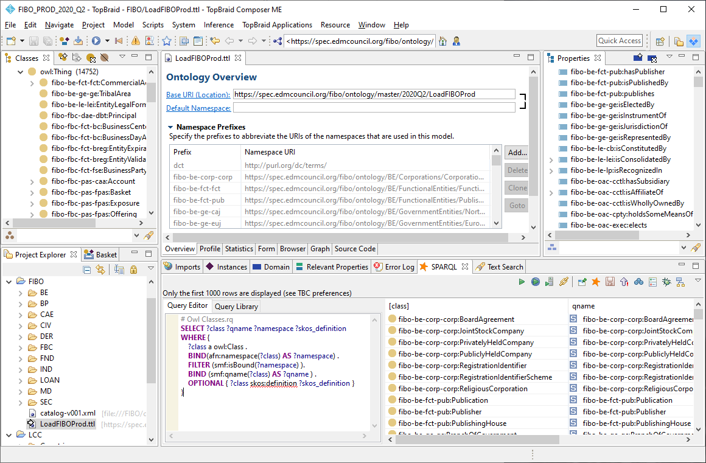Click the pen icon beside Classes search field
Screen dimensions: 706x463
click(148, 235)
